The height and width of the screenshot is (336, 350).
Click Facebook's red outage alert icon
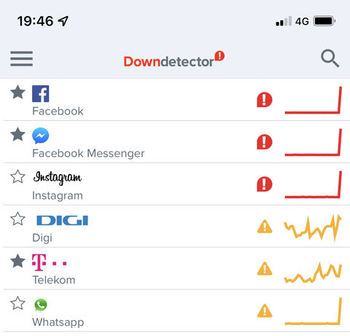[265, 100]
